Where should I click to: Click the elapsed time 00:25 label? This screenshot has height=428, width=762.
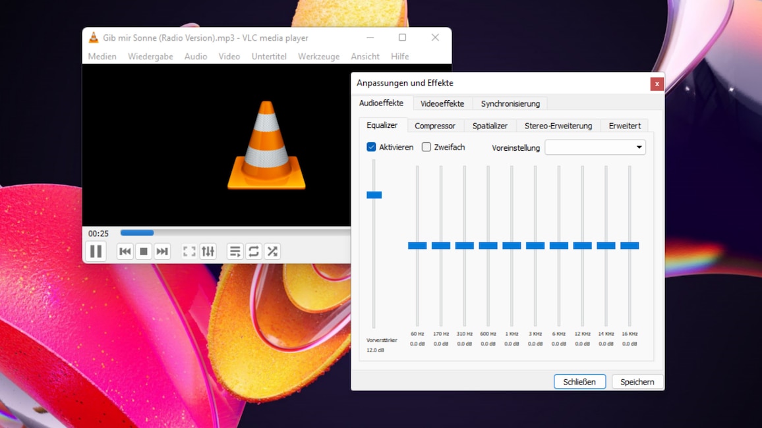click(x=98, y=233)
